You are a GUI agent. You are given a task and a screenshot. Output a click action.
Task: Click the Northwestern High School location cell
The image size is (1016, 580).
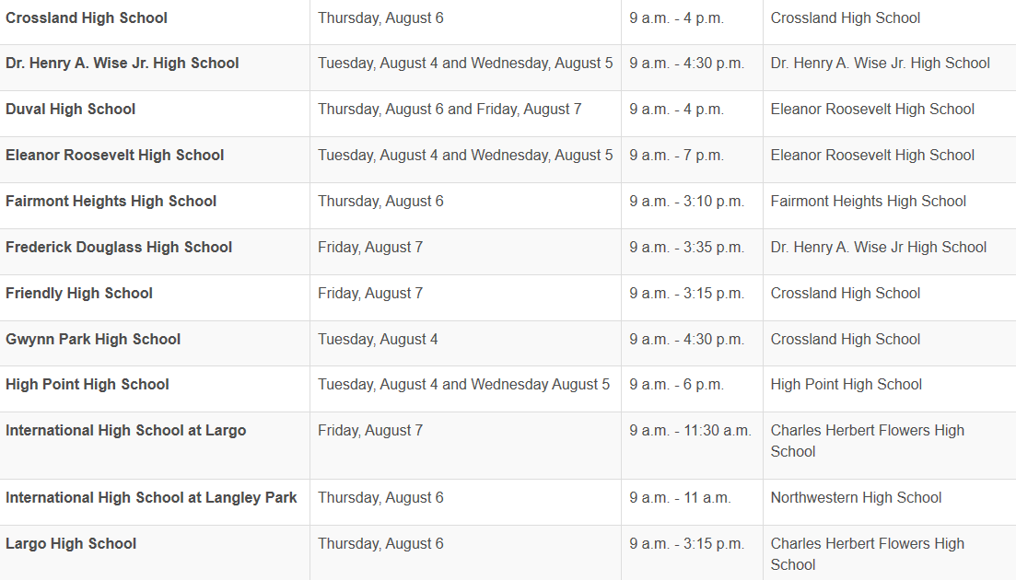point(856,498)
